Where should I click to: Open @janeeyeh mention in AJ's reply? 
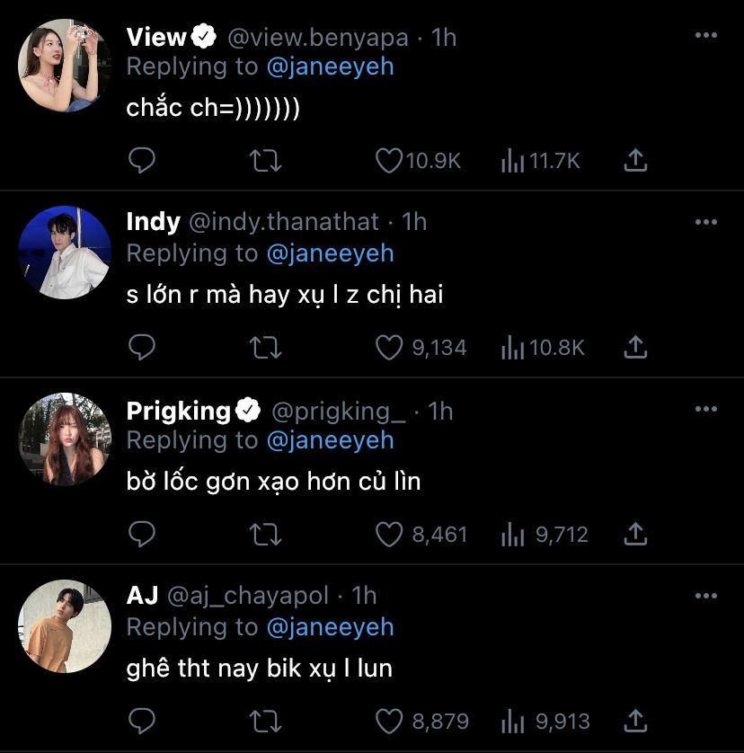pos(330,626)
